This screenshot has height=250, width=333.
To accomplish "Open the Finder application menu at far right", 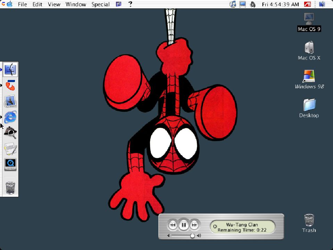I will pos(322,4).
